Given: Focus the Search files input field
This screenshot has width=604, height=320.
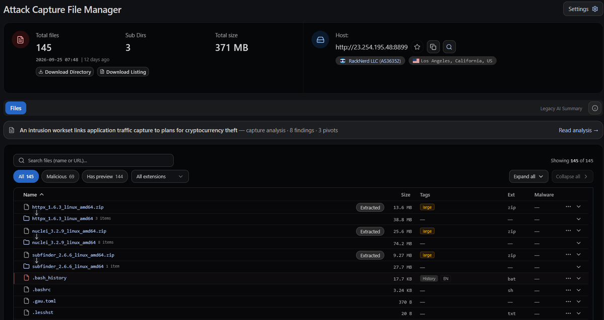Looking at the screenshot, I should click(94, 160).
